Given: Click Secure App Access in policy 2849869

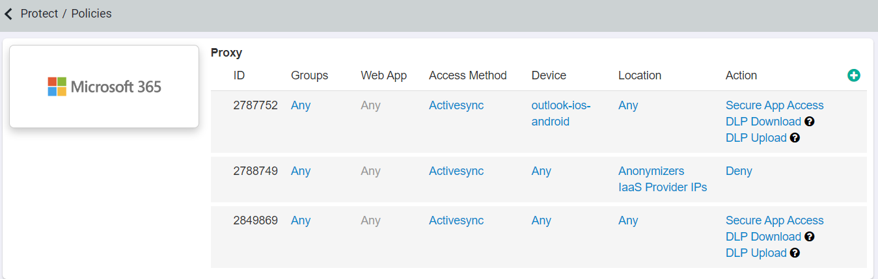Looking at the screenshot, I should pos(775,220).
